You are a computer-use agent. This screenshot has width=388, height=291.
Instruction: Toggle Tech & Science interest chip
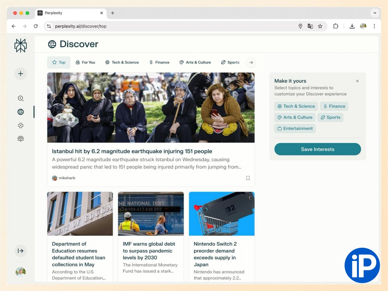click(296, 106)
